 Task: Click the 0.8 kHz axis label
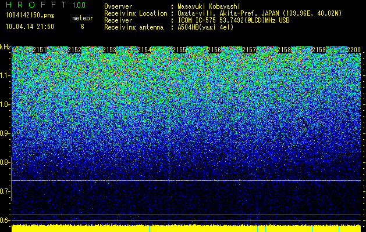[5, 162]
